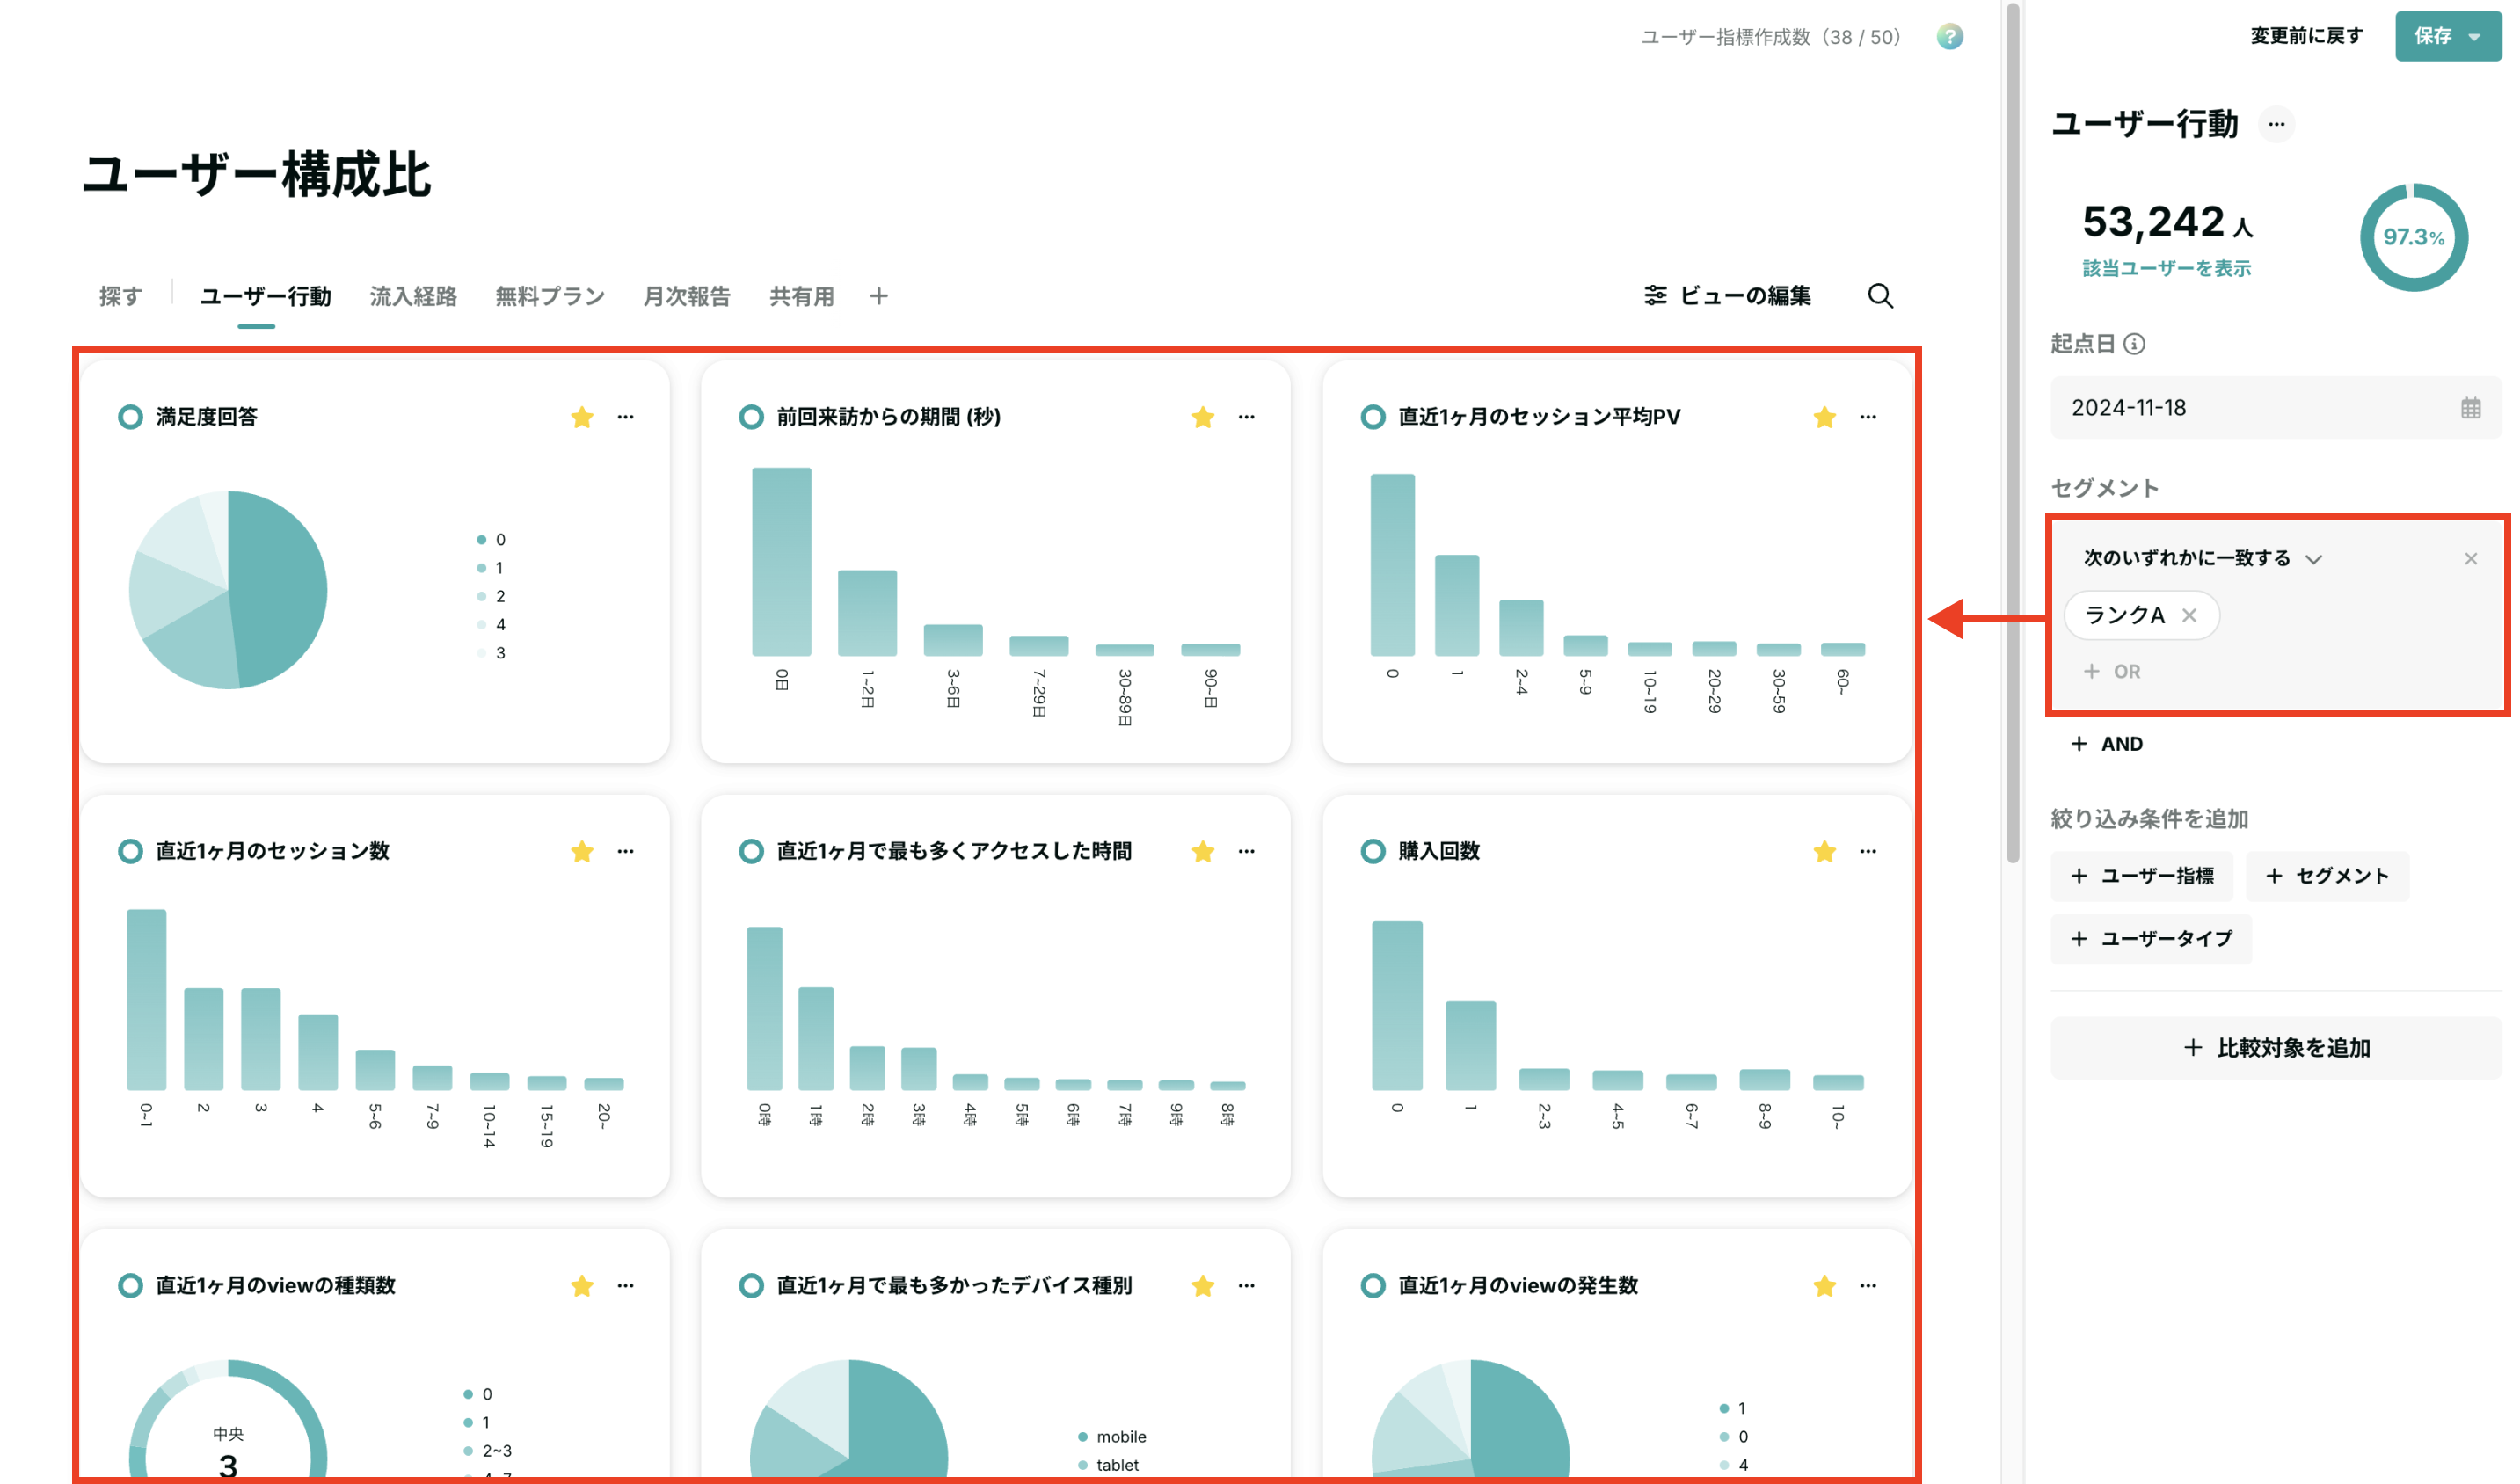Switch to the 無料プラン tab
The width and height of the screenshot is (2520, 1484).
pyautogui.click(x=550, y=296)
